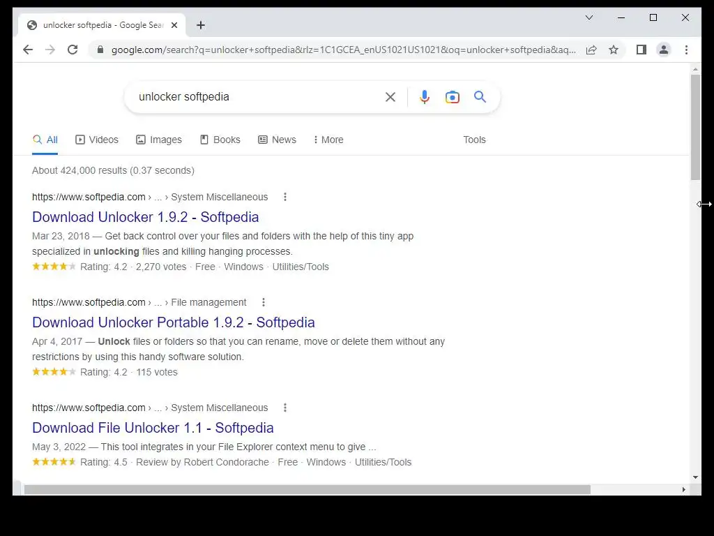Click the browser forward arrow

(x=50, y=50)
